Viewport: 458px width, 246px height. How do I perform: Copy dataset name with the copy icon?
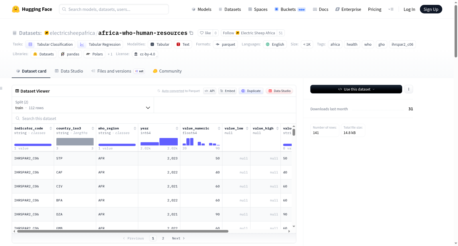[x=191, y=33]
